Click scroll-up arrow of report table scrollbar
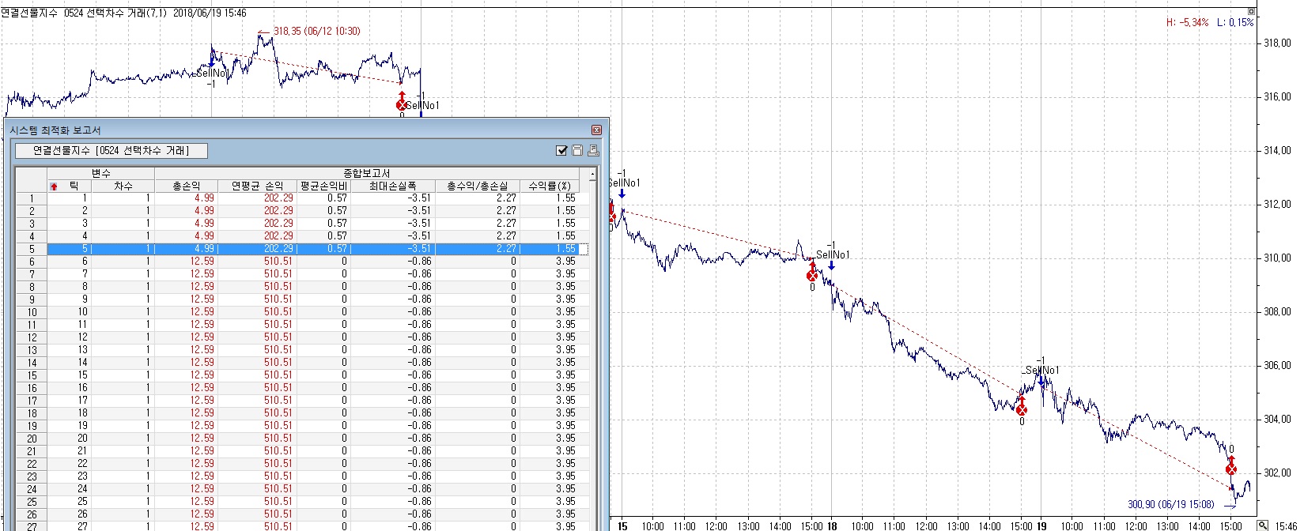Screen dimensions: 1304x531 592,174
